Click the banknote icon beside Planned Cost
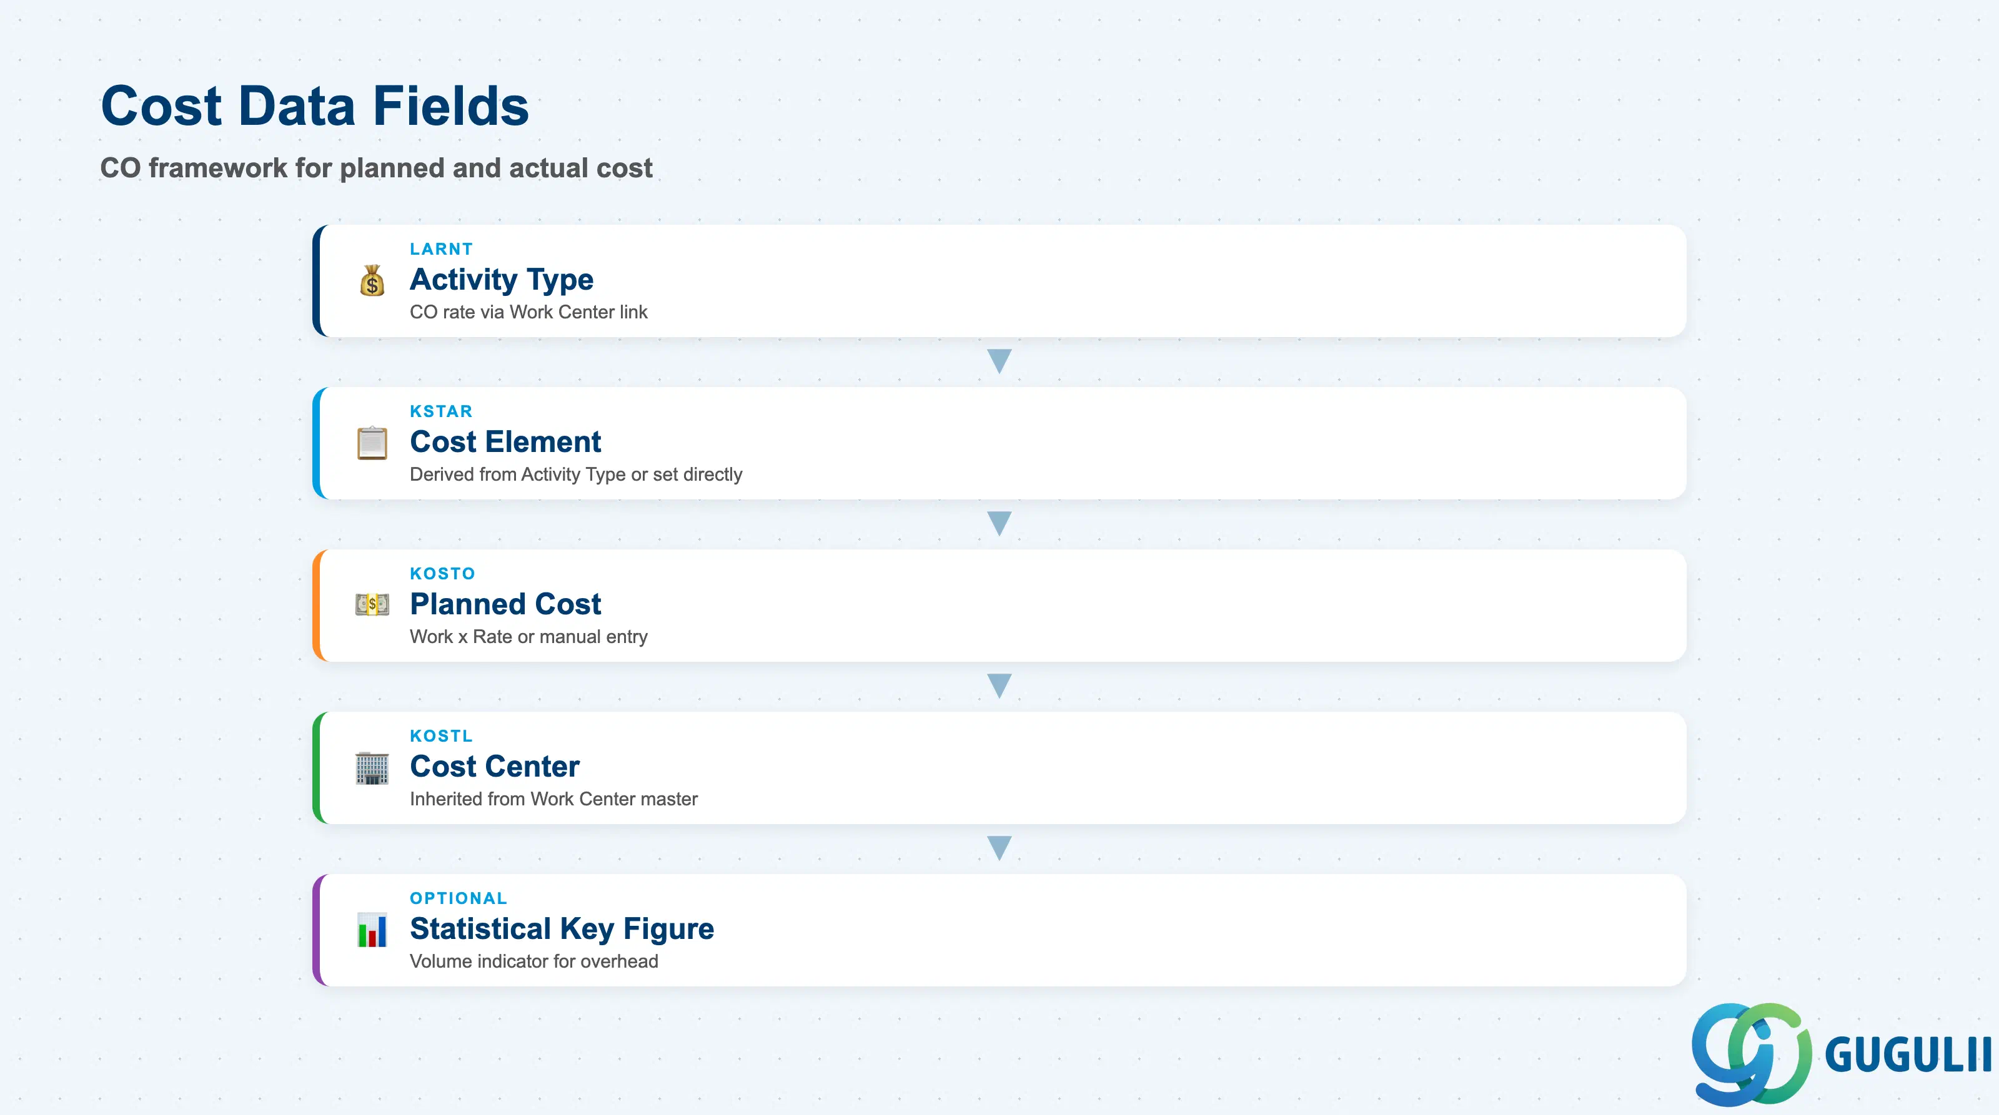Image resolution: width=1999 pixels, height=1115 pixels. pos(372,605)
